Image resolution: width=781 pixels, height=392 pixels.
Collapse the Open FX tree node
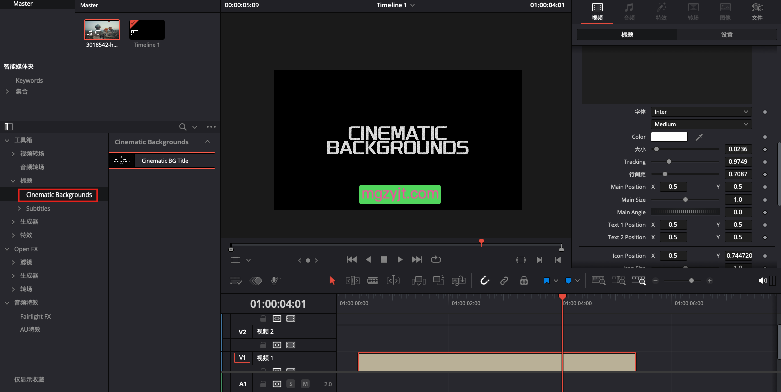point(7,249)
